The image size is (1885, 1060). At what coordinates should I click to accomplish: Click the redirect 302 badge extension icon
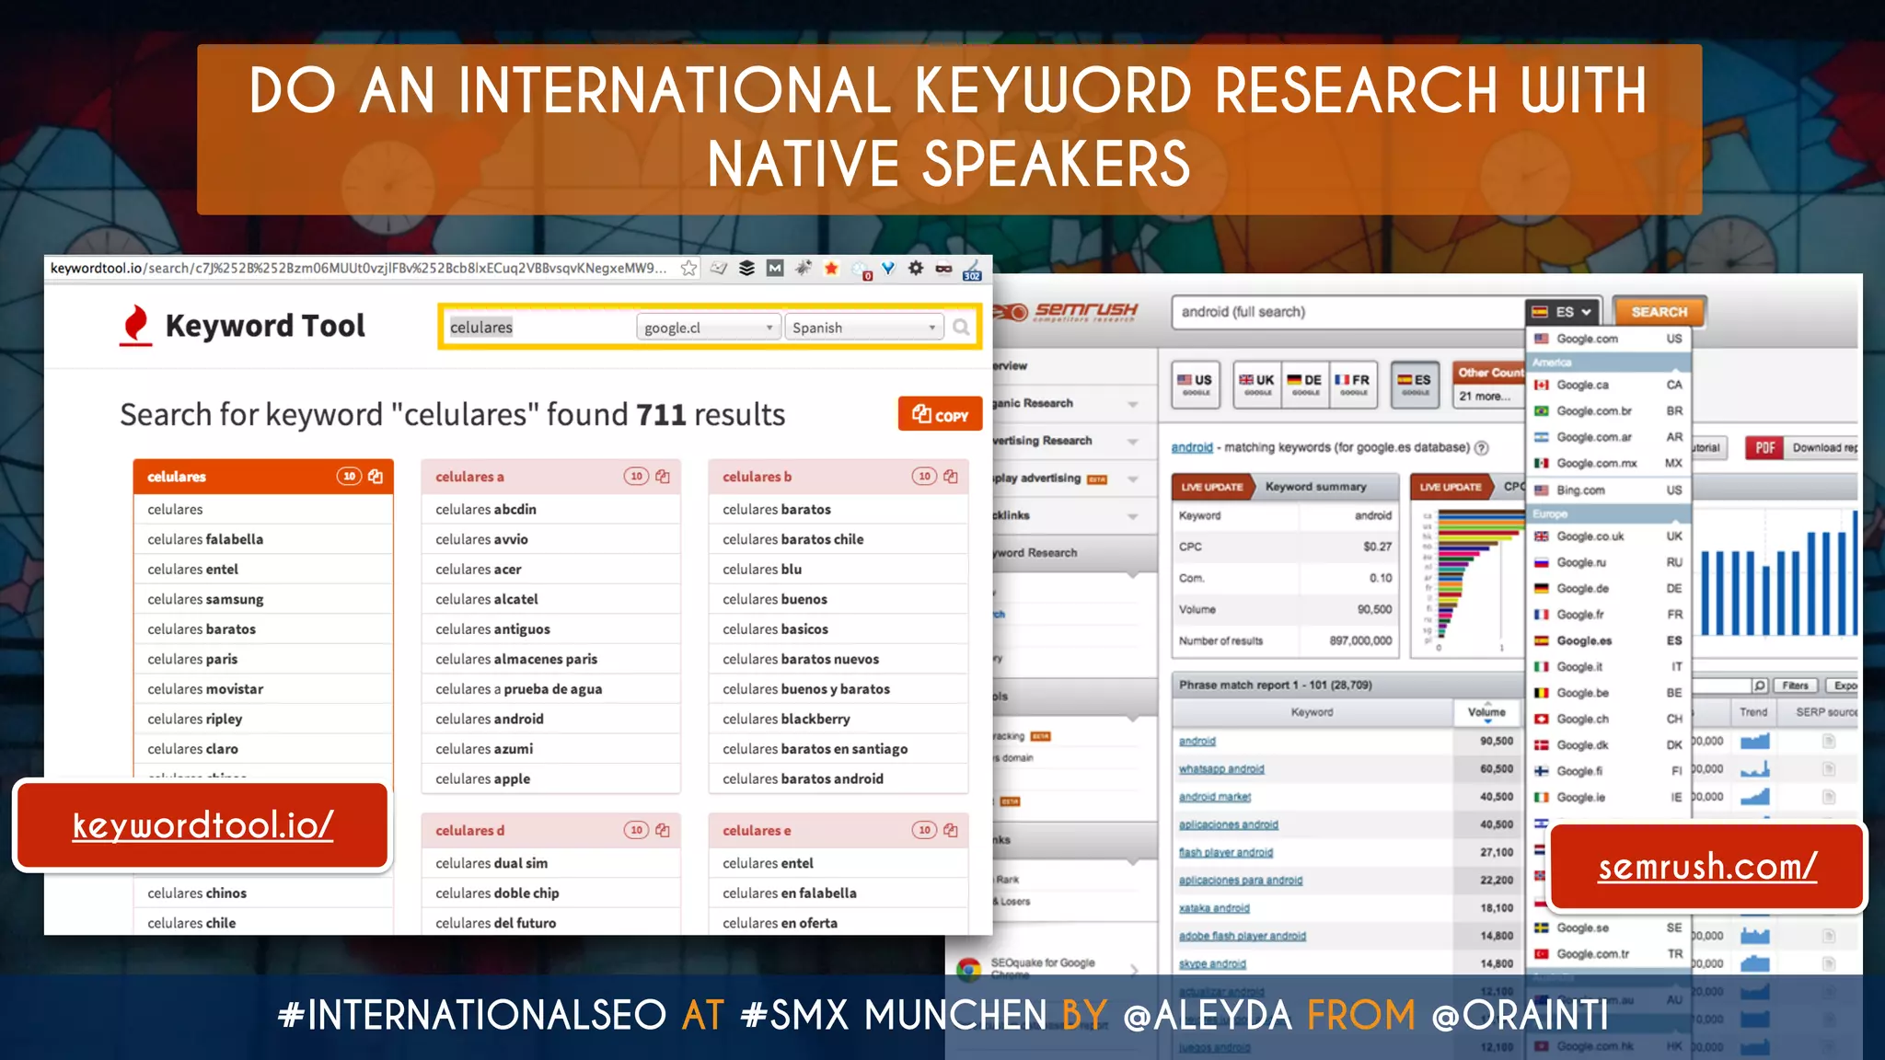972,270
